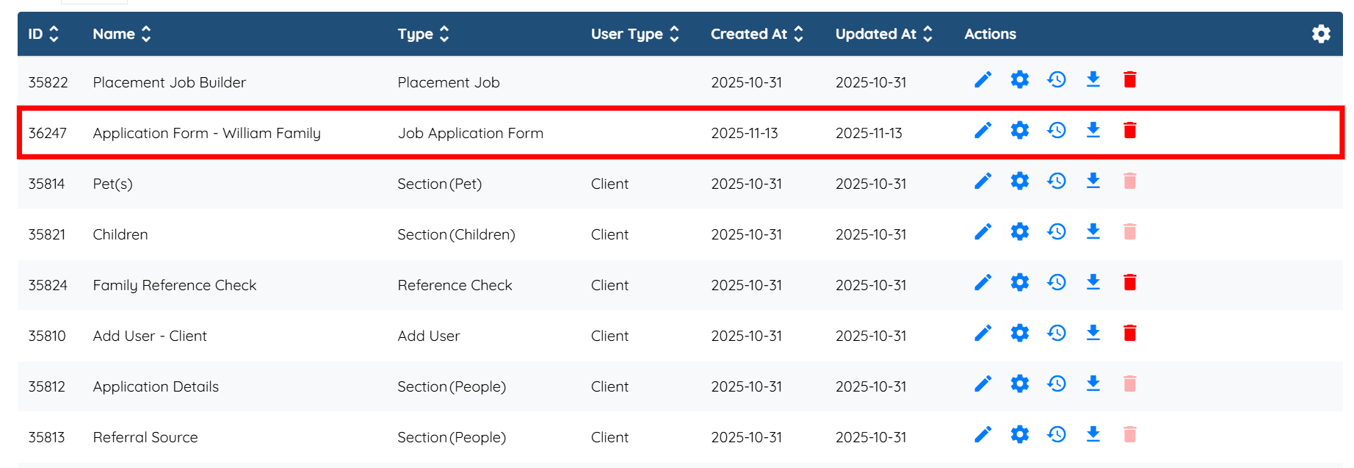Viewport: 1354px width, 468px height.
Task: Download the Placement Job Builder form
Action: 1093,80
